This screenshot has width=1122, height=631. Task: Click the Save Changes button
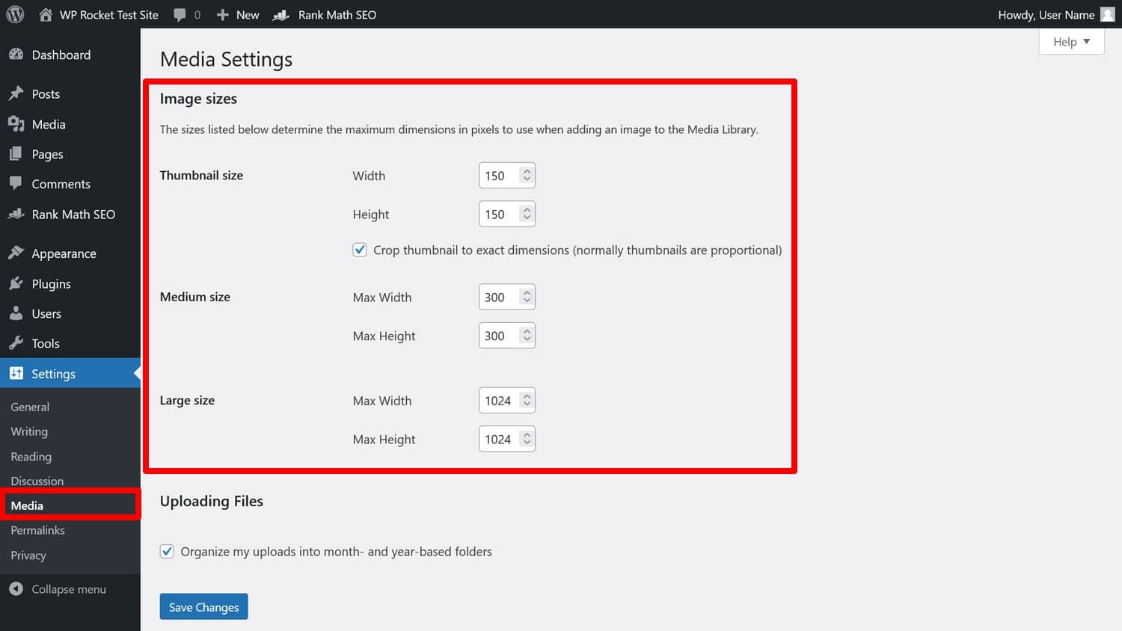coord(203,606)
